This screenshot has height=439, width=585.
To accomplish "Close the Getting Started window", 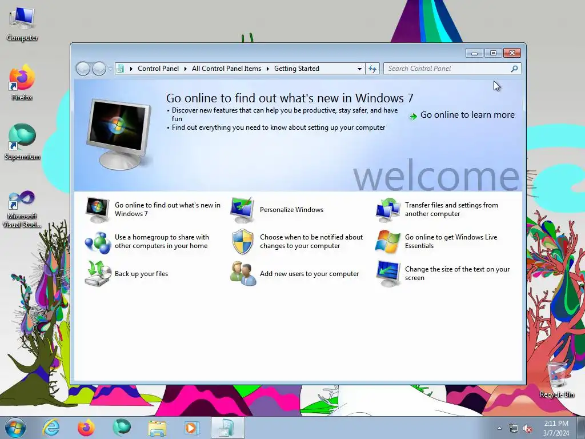I will [512, 53].
